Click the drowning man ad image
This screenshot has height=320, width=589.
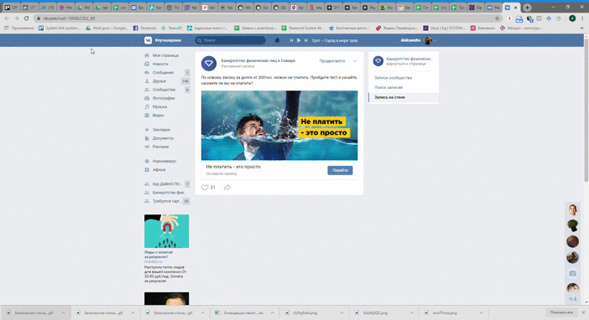tap(279, 126)
